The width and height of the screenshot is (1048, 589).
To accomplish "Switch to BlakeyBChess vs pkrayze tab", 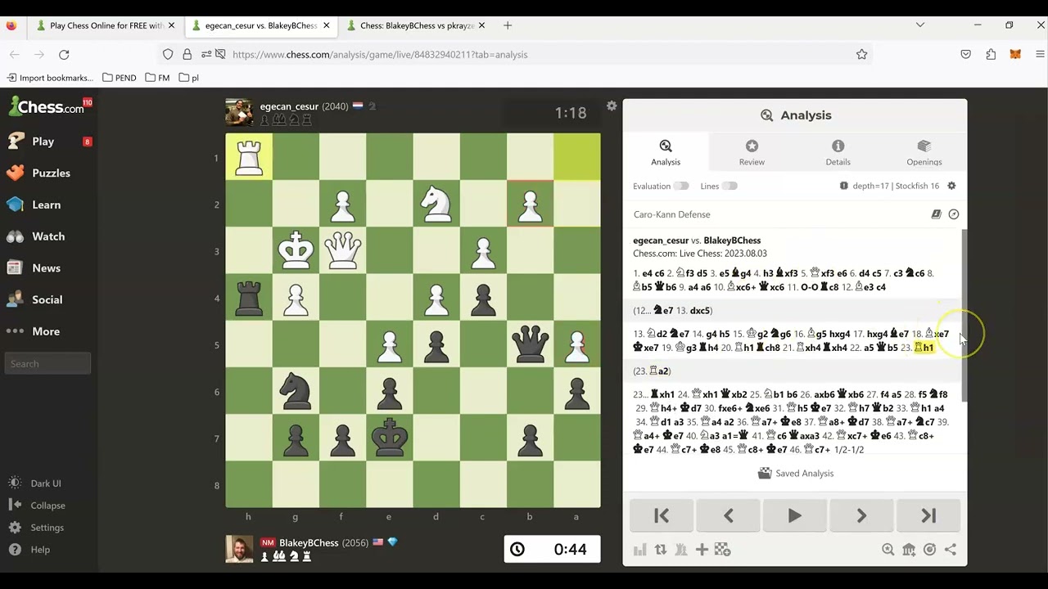I will 418,25.
